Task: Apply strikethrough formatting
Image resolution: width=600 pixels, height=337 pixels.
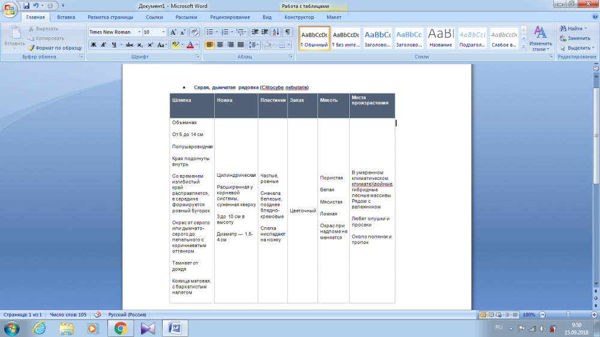Action: (130, 45)
